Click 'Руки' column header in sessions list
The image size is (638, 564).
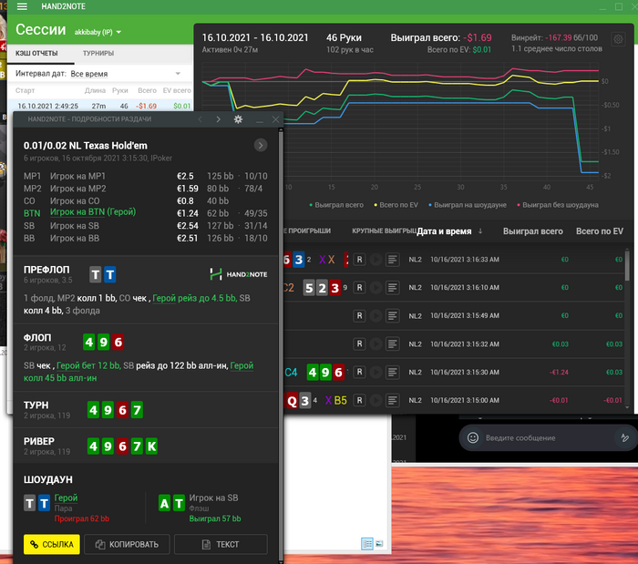pos(120,90)
